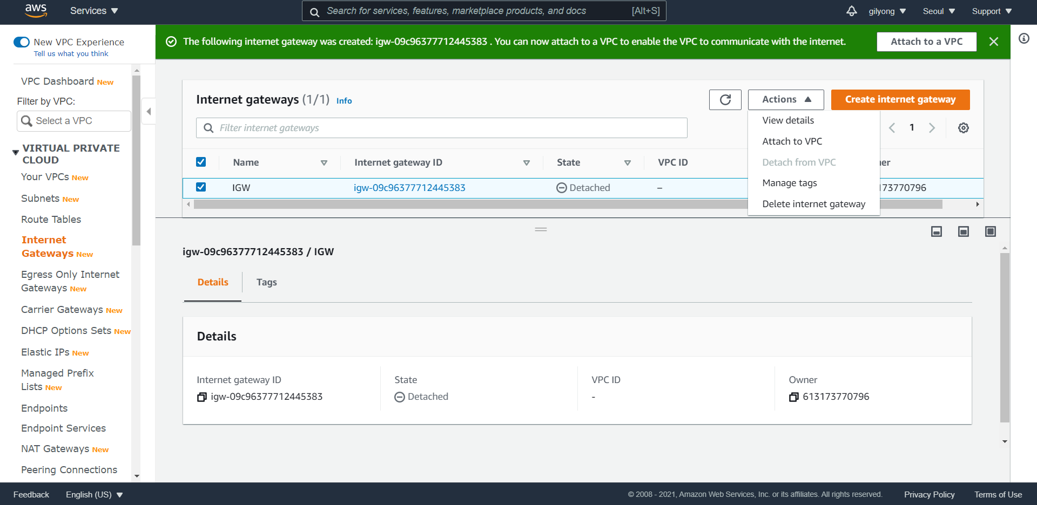Focus the top AWS search box
Viewport: 1037px width, 505px height.
484,11
